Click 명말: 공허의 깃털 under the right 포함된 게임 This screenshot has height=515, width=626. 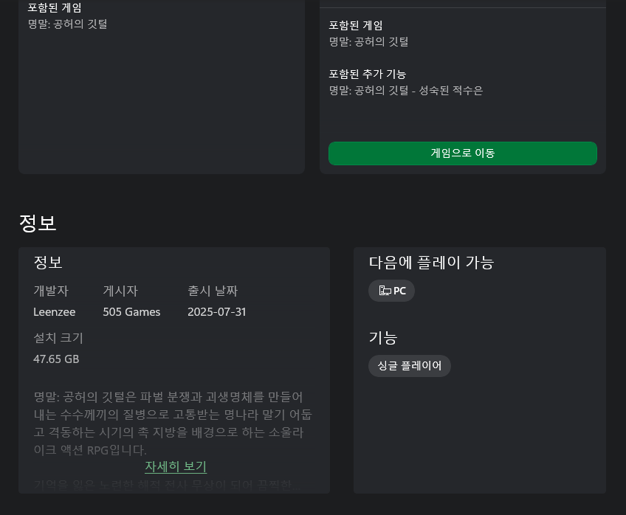(368, 42)
